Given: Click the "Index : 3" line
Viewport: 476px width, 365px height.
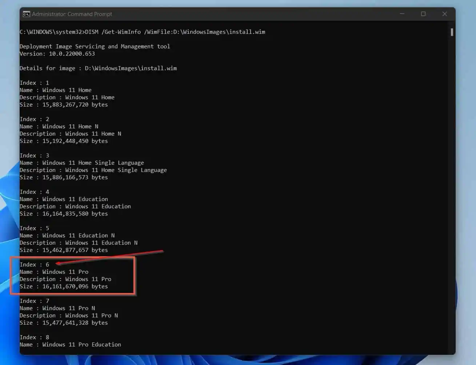Looking at the screenshot, I should tap(34, 156).
